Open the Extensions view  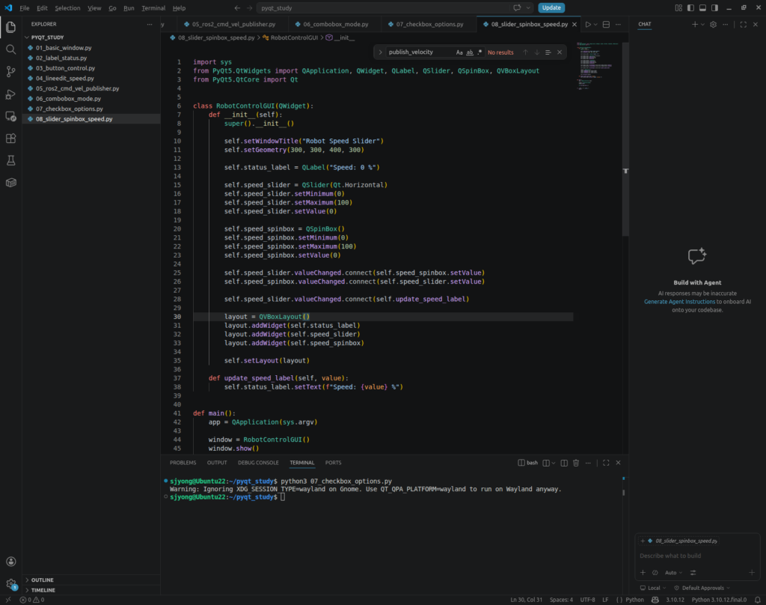[10, 139]
